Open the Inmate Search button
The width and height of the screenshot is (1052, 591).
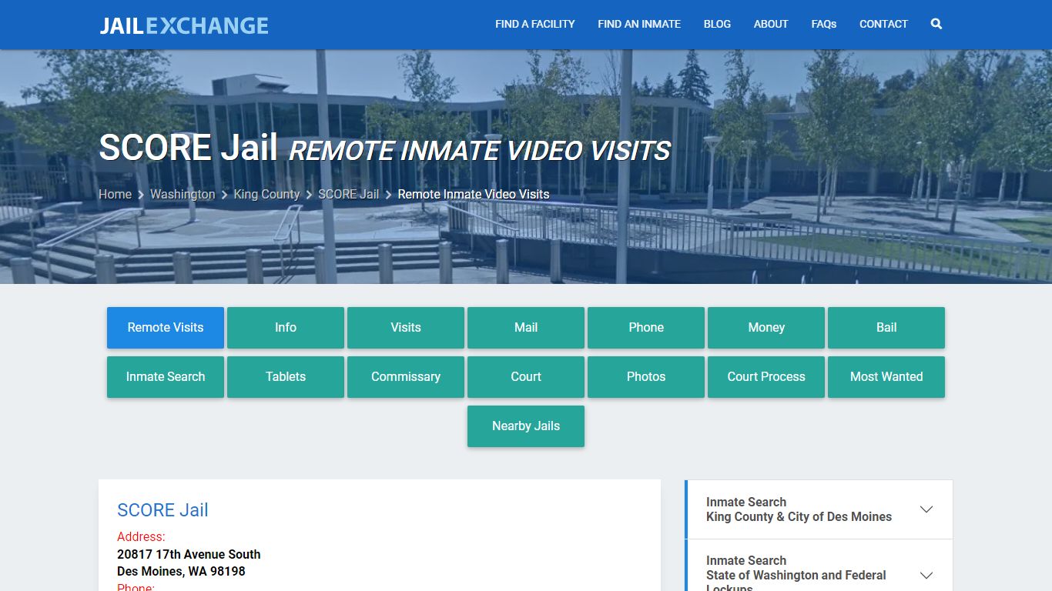click(x=166, y=377)
